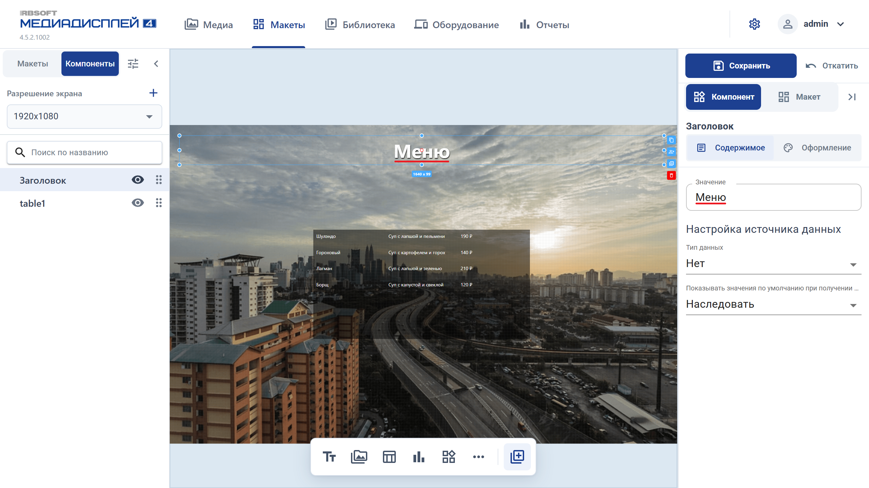Insert a table component from bottom toolbar

click(389, 456)
